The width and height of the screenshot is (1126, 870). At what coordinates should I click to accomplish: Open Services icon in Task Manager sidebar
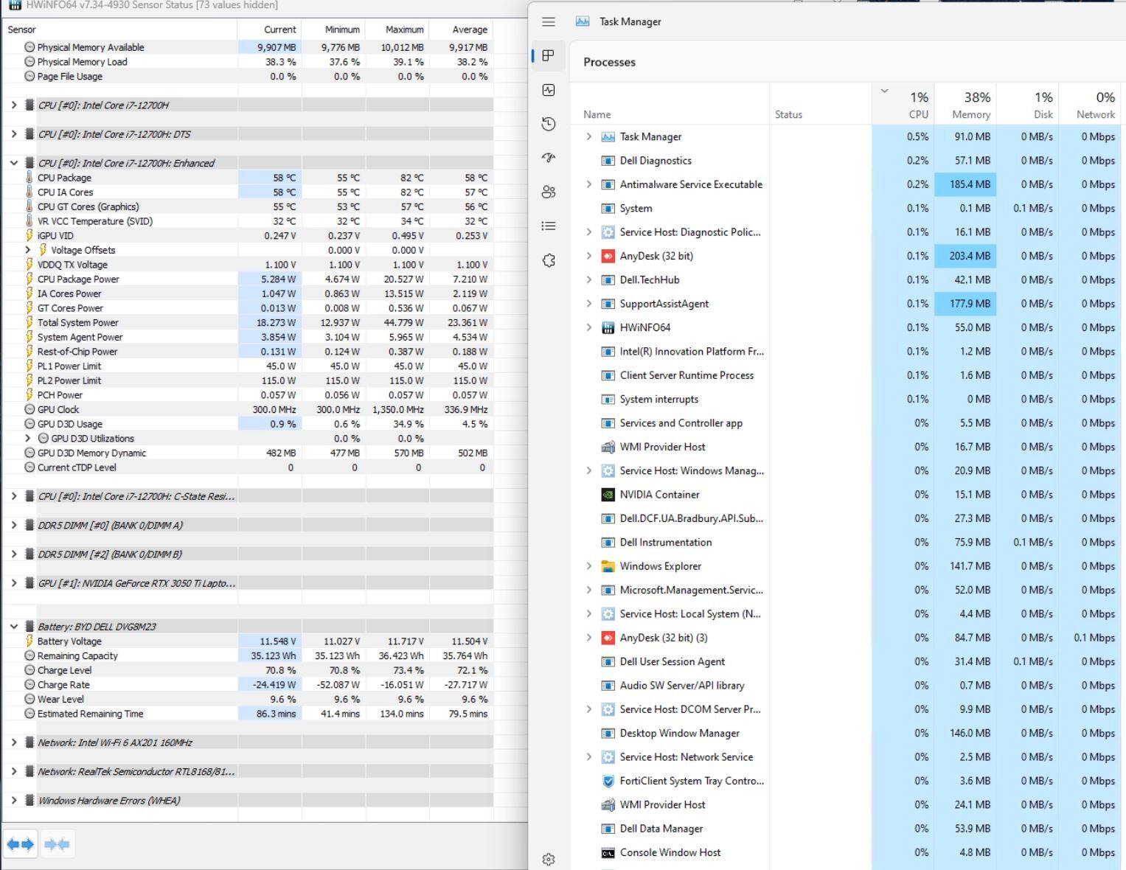[x=548, y=260]
